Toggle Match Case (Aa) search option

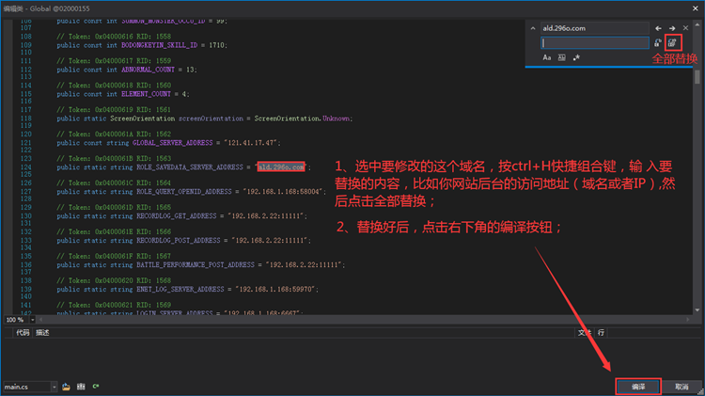546,58
